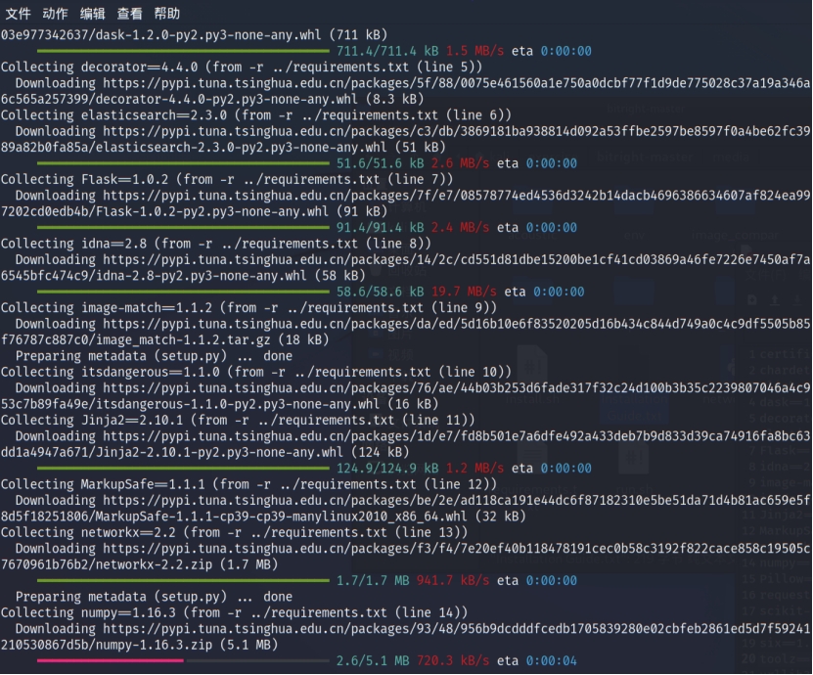
Task: Click the 'eta 0:00:04' text for numpy
Action: pos(540,661)
